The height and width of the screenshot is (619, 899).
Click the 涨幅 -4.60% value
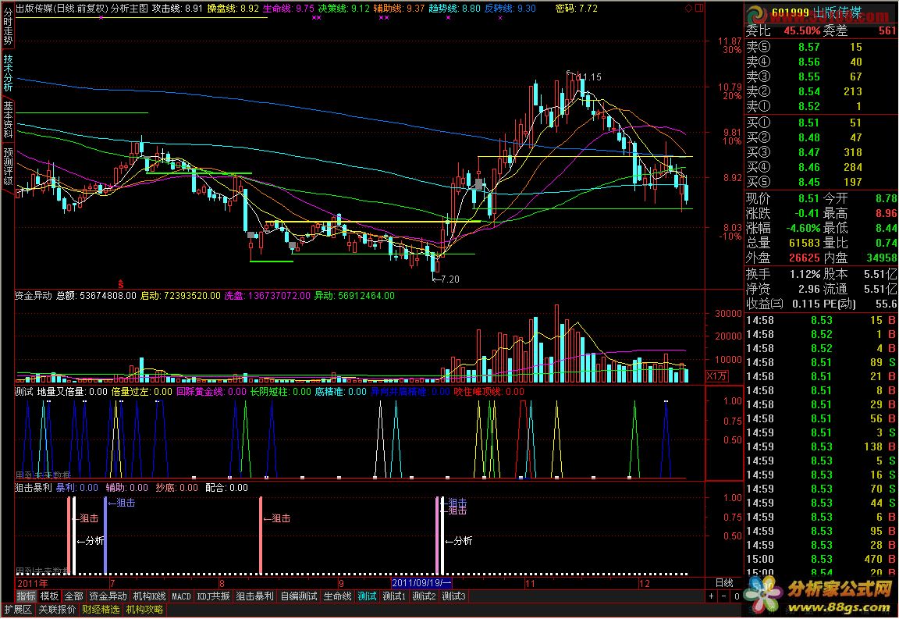coord(803,229)
